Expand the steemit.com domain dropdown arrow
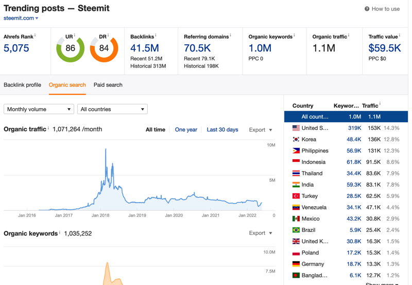 [37, 18]
